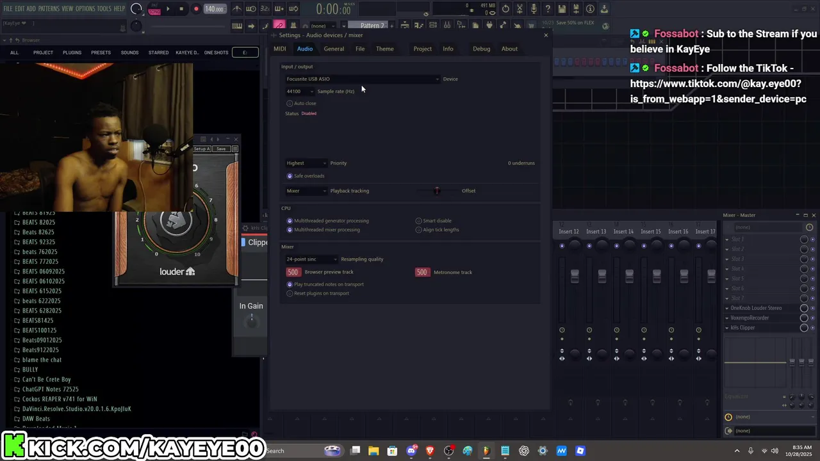Open Focusrite USB ASIO device dropdown
Viewport: 820px width, 461px height.
pyautogui.click(x=363, y=79)
